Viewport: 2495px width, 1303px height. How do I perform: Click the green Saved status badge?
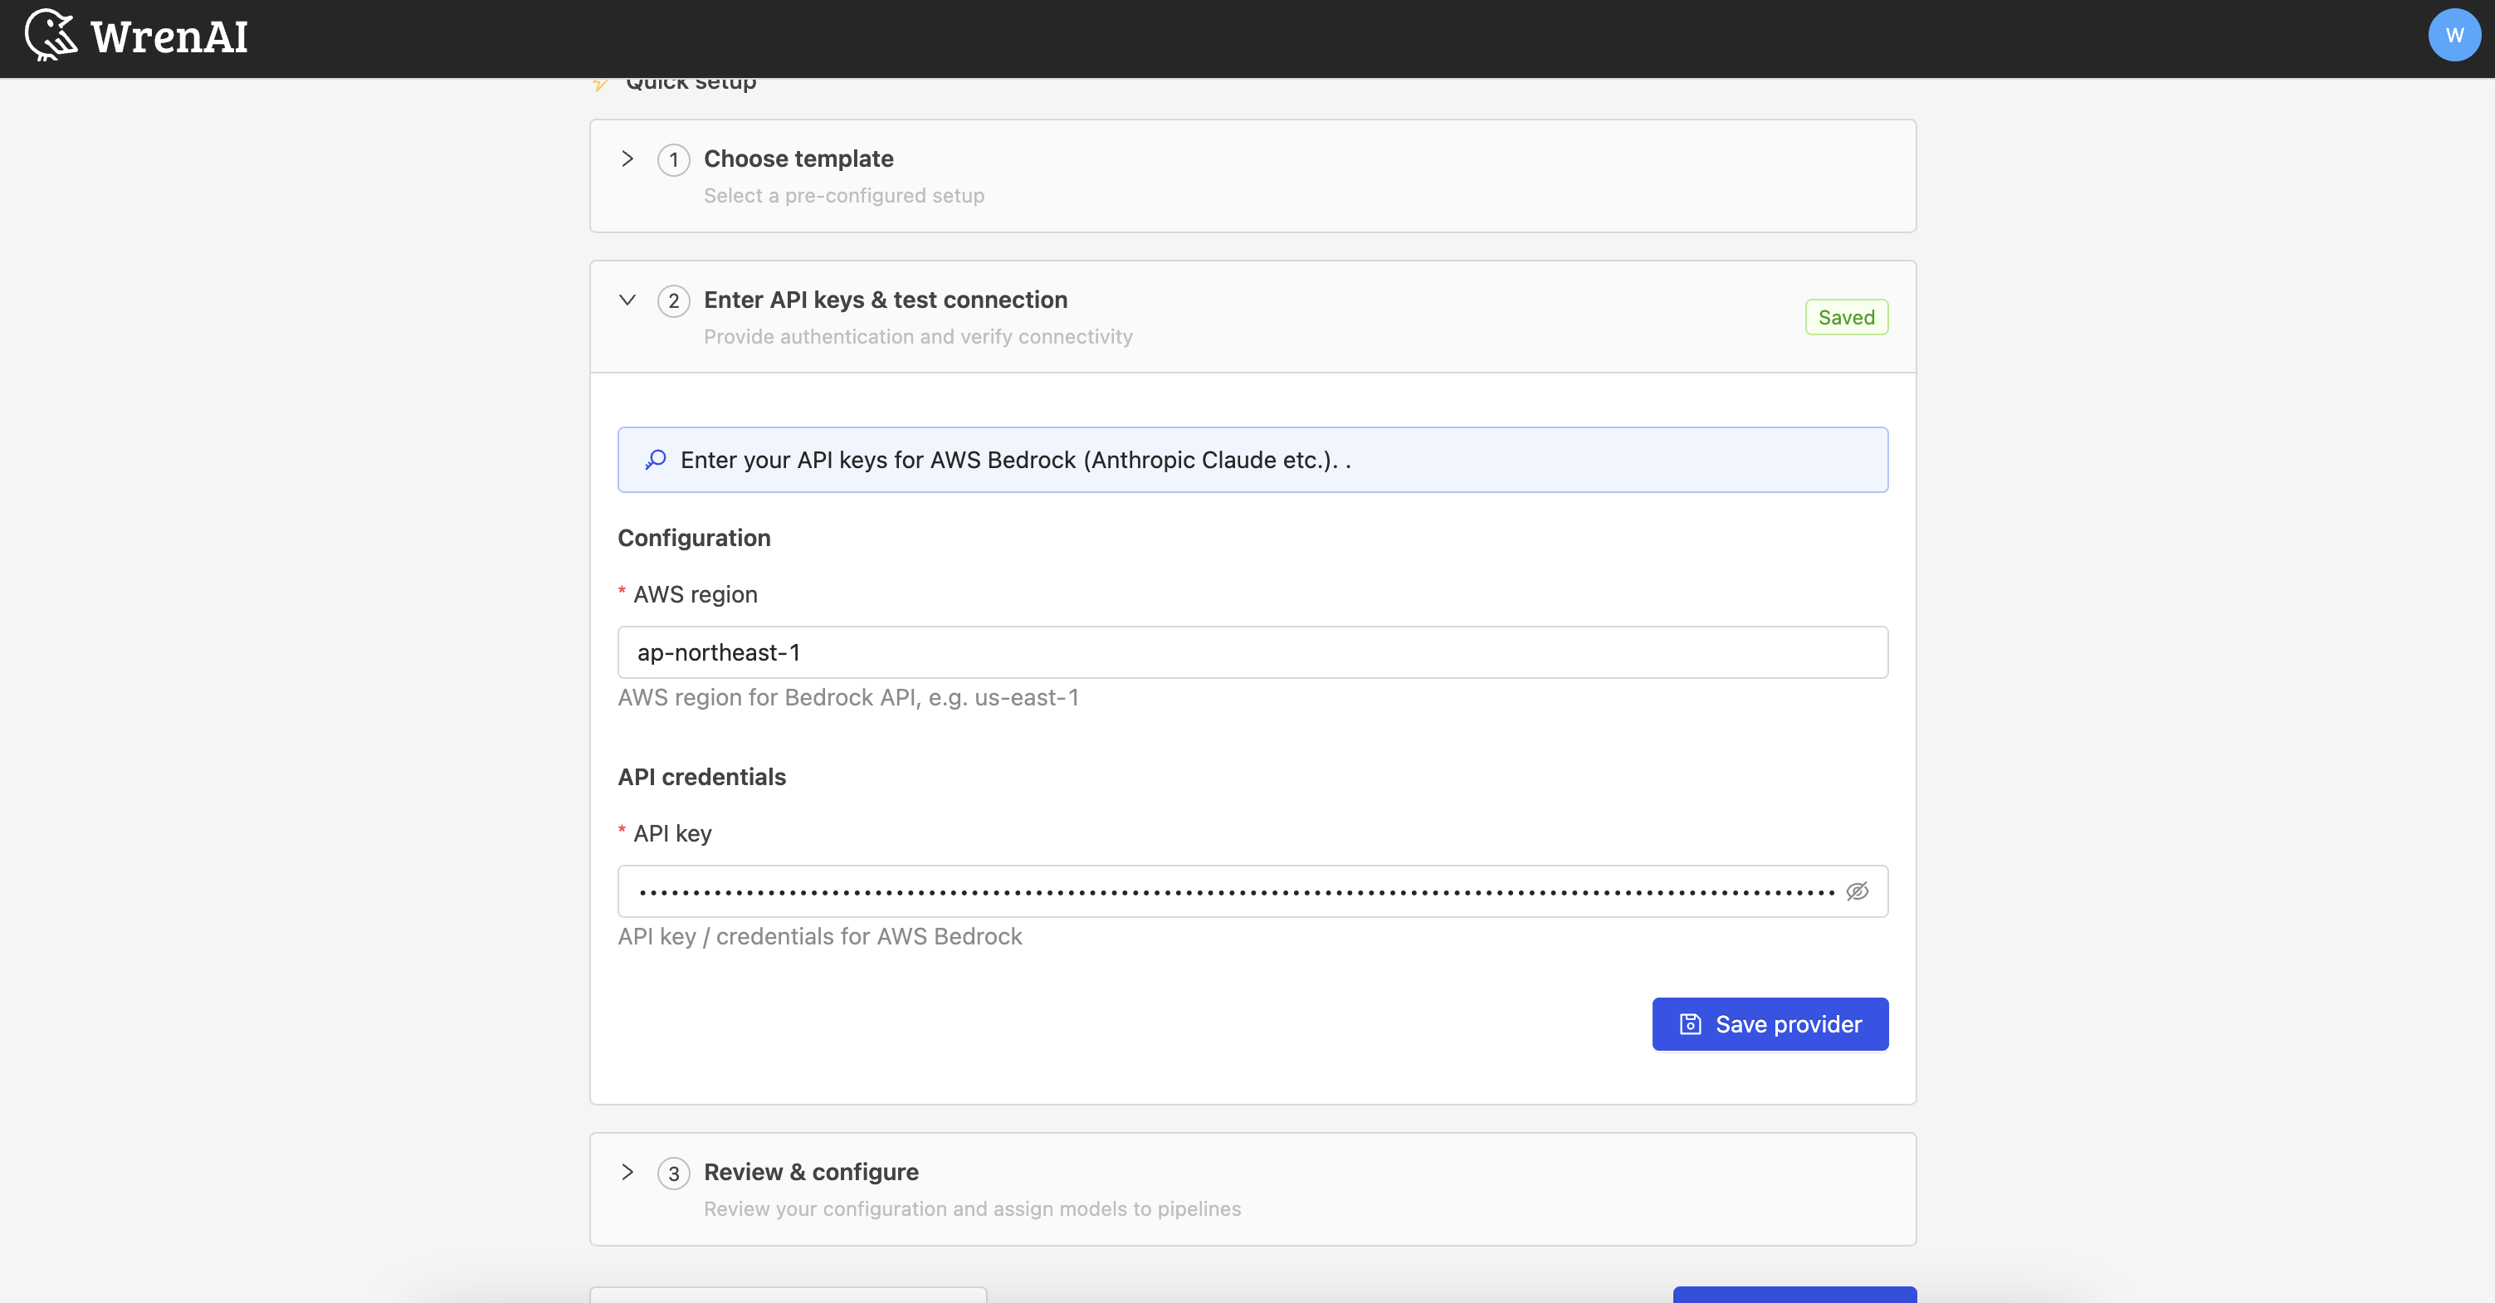(x=1846, y=317)
